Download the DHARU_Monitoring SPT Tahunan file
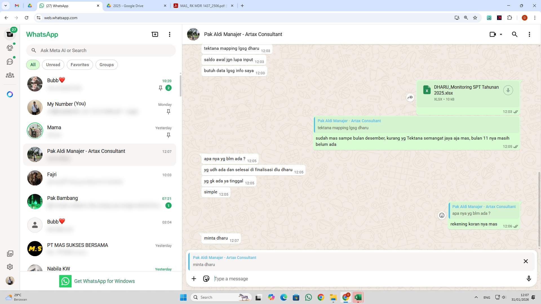The width and height of the screenshot is (541, 304). [508, 90]
